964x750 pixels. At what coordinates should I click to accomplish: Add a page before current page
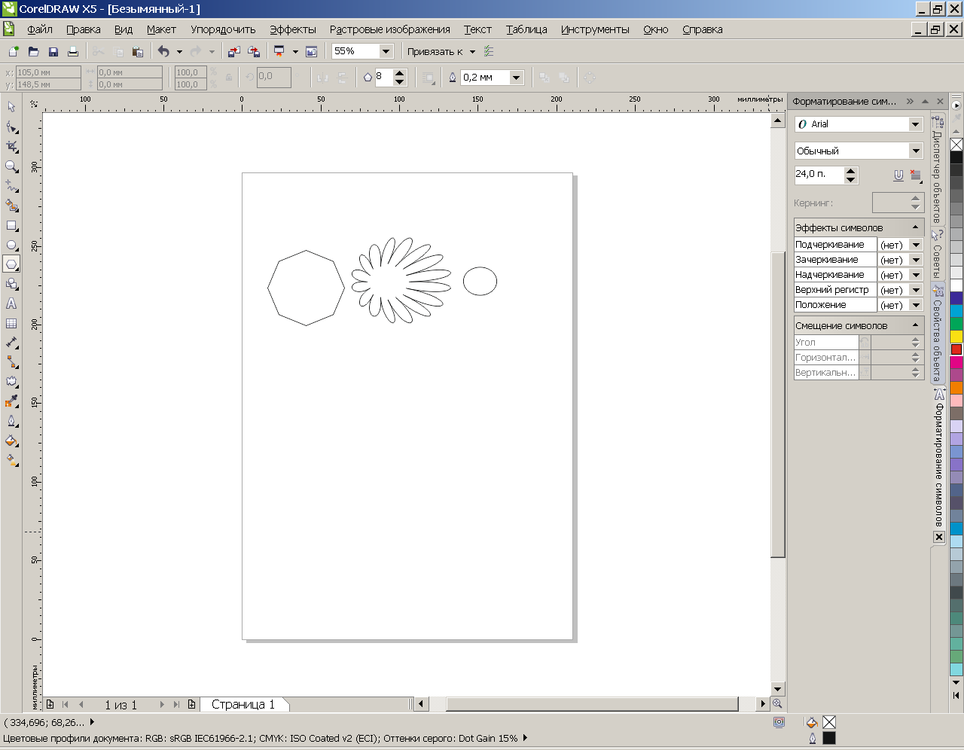click(50, 705)
